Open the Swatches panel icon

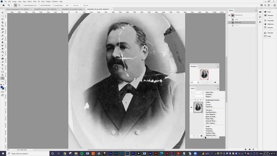tap(265, 16)
